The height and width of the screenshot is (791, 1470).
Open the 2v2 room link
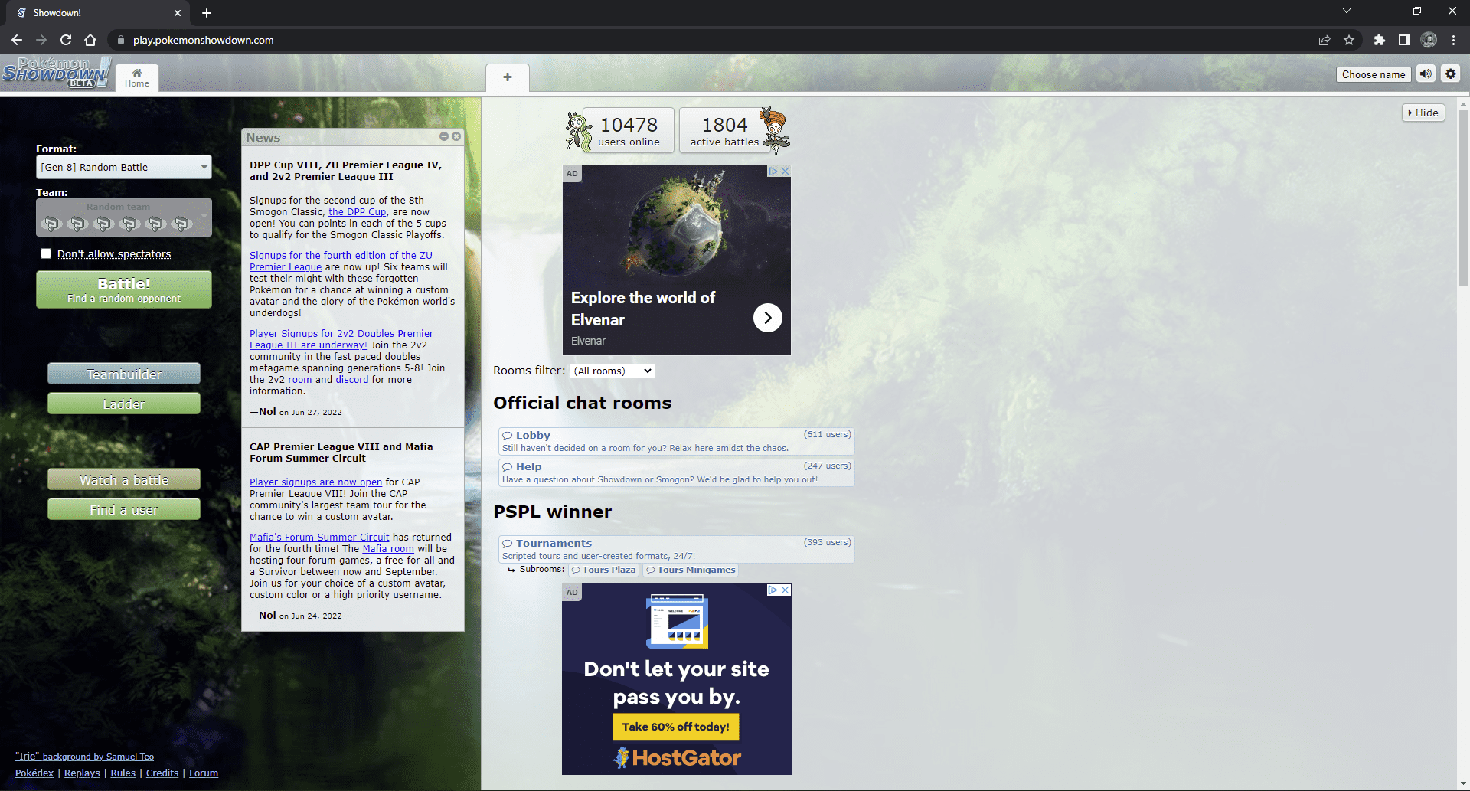(x=300, y=380)
